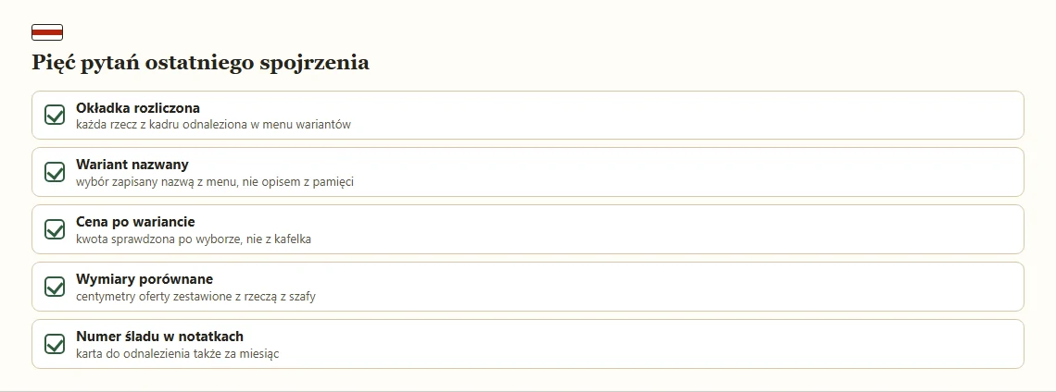Click the 'Pięć pytań ostatniego spojrzenia' heading
Image resolution: width=1056 pixels, height=392 pixels.
(x=201, y=63)
